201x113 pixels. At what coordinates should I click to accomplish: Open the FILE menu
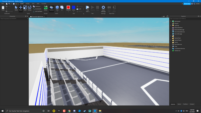click(x=3, y=4)
